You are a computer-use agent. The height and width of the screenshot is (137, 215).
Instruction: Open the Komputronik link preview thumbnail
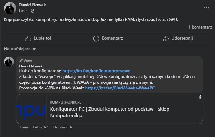31,109
